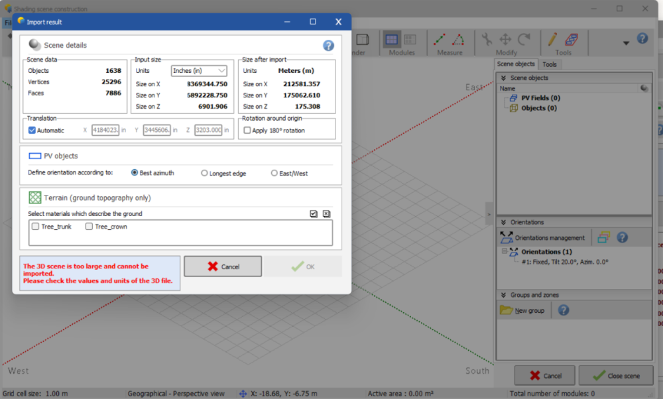Viewport: 663px width, 399px height.
Task: Click the pencil icon in Tools
Action: (552, 39)
